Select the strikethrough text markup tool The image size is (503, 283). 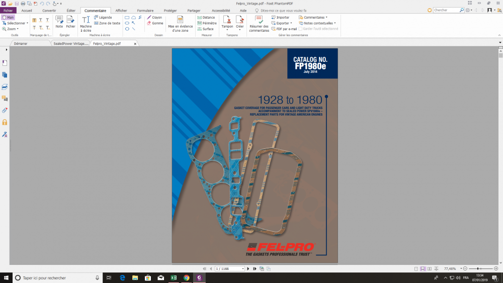tap(34, 28)
